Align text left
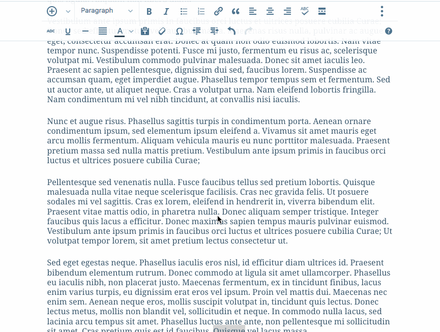Viewport: 440px width, 332px height. 252,12
